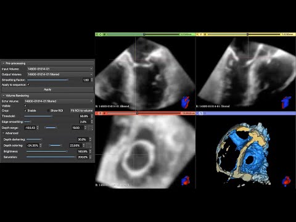This screenshot has width=296, height=222.
Task: Click heart orientation marker in red slice view
Action: (x=186, y=181)
